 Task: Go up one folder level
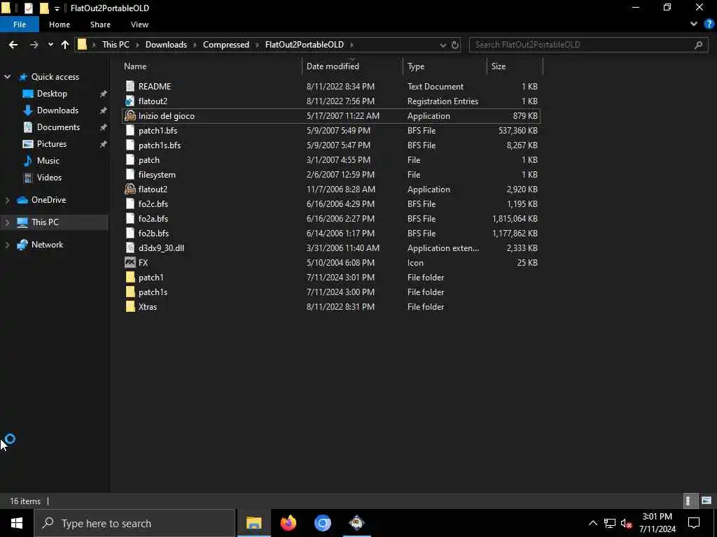(x=65, y=45)
